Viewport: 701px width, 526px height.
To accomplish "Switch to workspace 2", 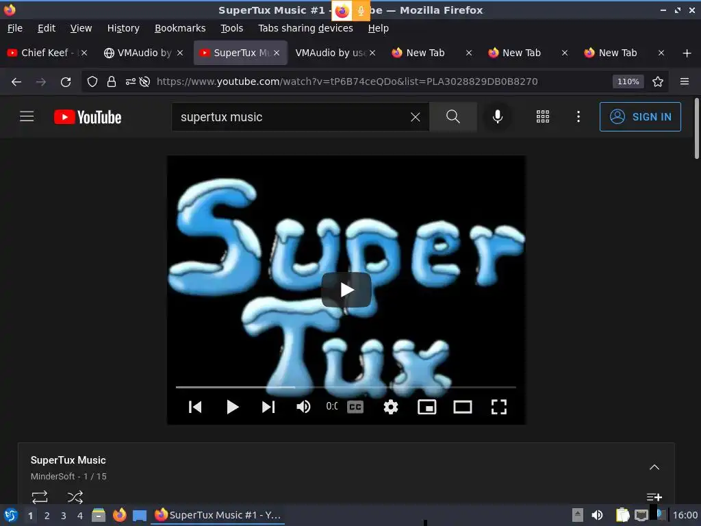I will coord(47,516).
